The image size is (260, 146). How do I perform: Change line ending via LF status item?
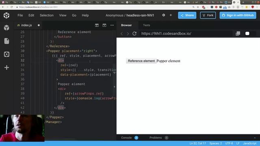pyautogui.click(x=238, y=143)
